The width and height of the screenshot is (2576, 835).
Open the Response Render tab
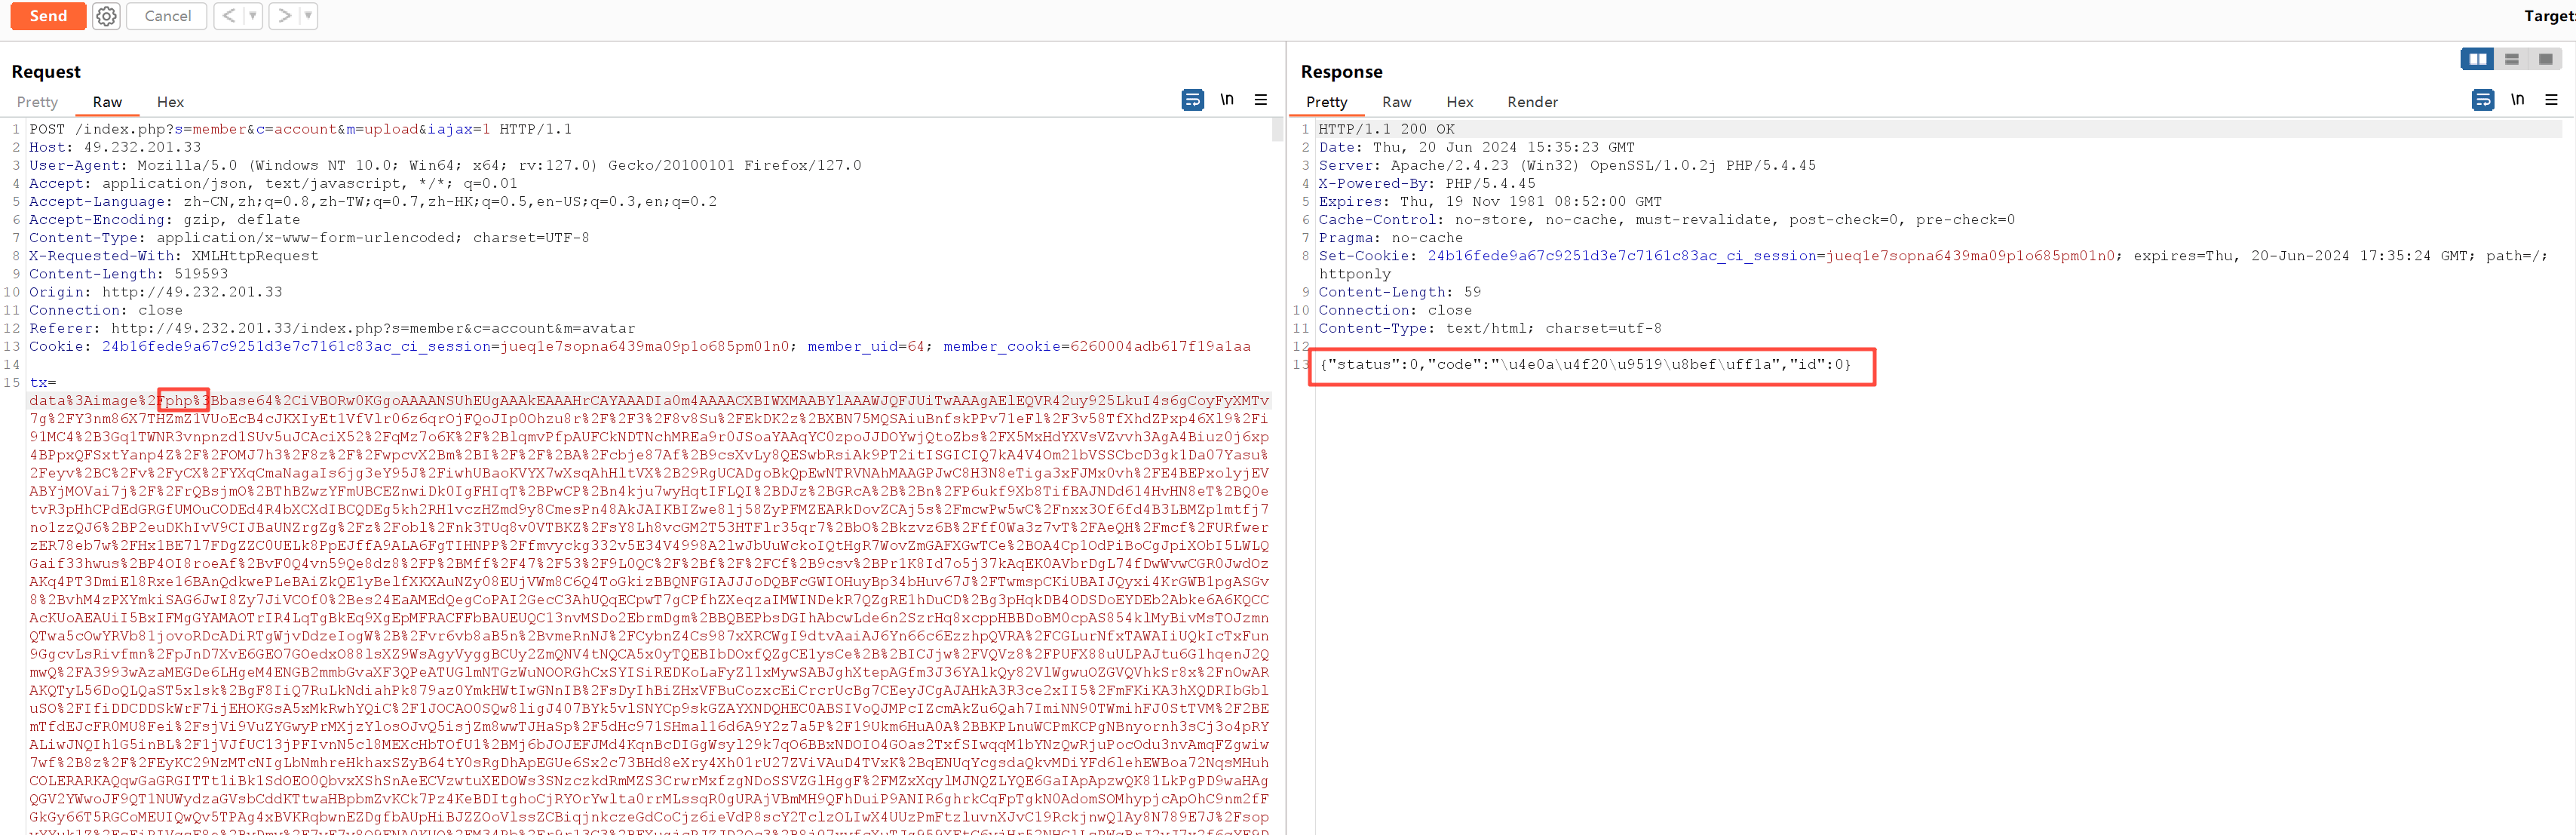[1532, 102]
